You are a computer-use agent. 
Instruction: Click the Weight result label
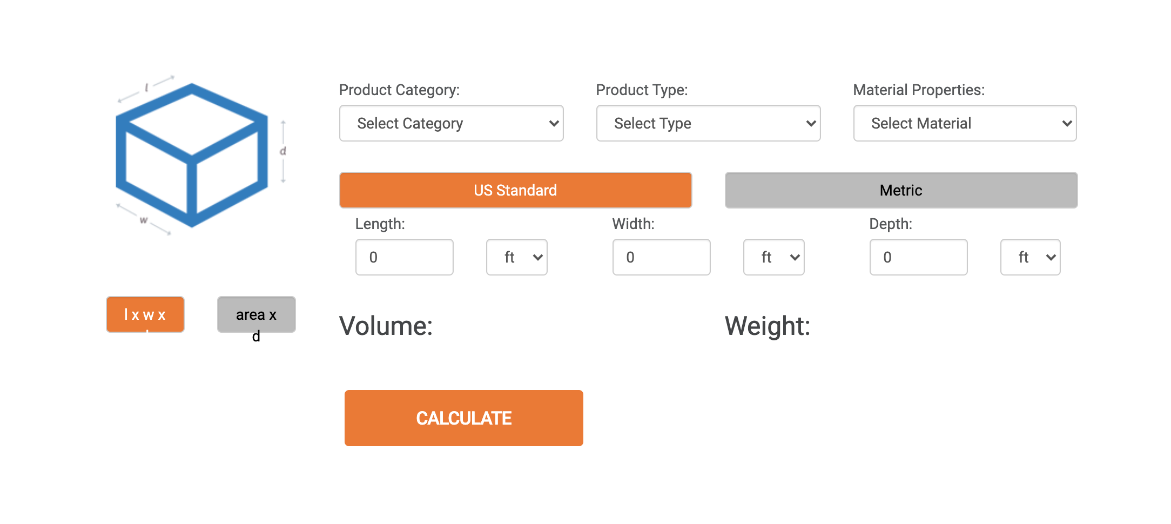(x=768, y=326)
